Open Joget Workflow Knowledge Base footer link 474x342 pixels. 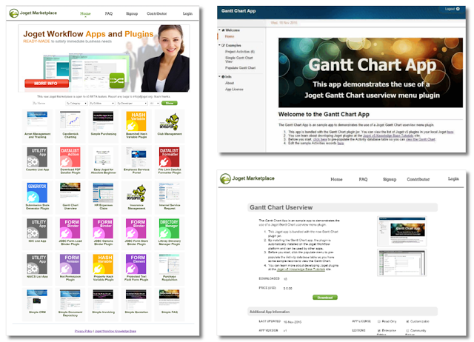click(x=116, y=331)
